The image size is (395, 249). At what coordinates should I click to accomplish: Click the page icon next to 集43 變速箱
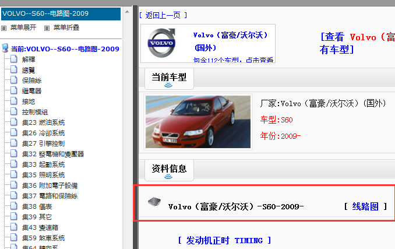[14, 227]
